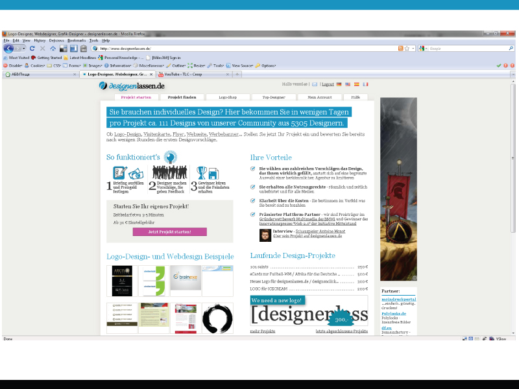Select the Logo-Shop site tab

(x=228, y=97)
